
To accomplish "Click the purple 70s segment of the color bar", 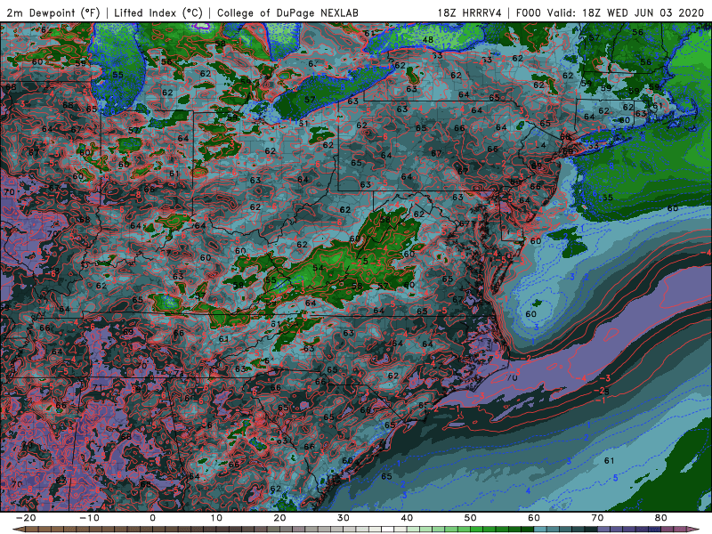I will [x=629, y=530].
